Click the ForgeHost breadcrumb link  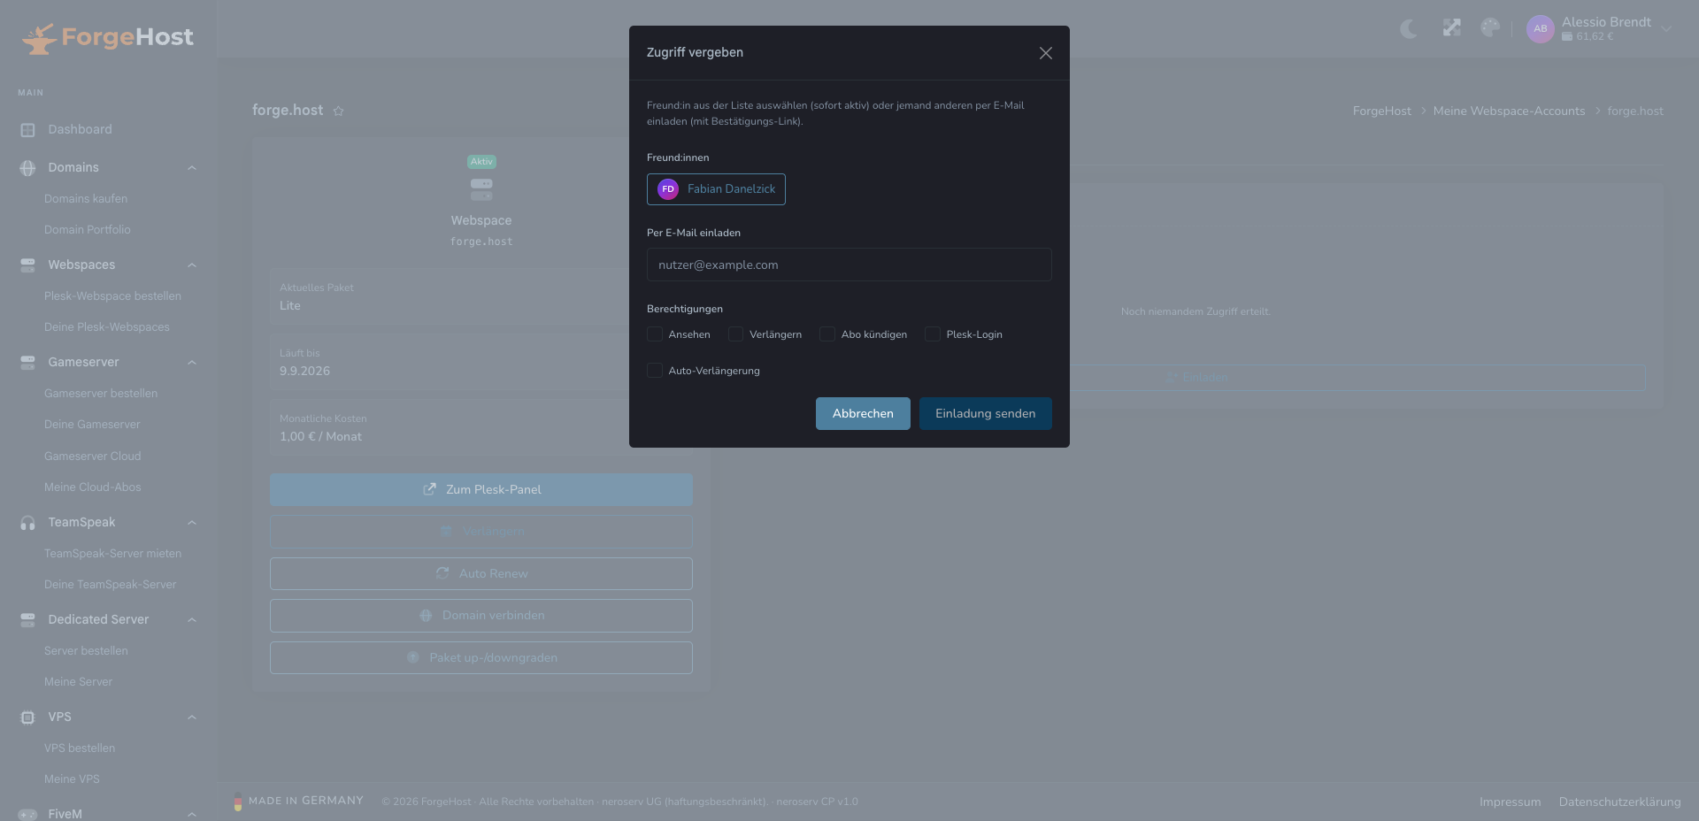[1381, 111]
